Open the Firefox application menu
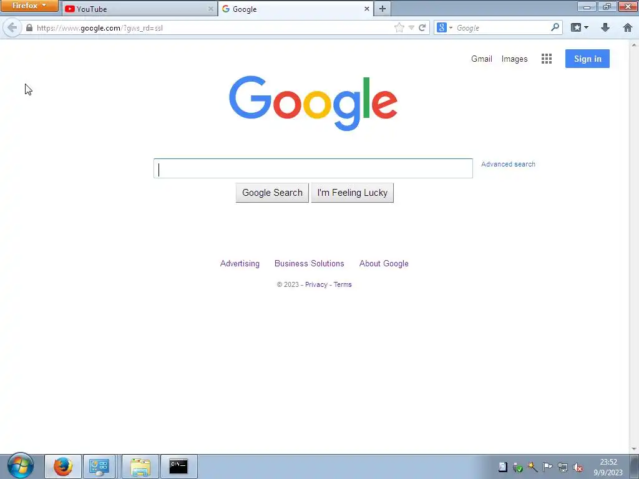The height and width of the screenshot is (479, 639). click(29, 6)
